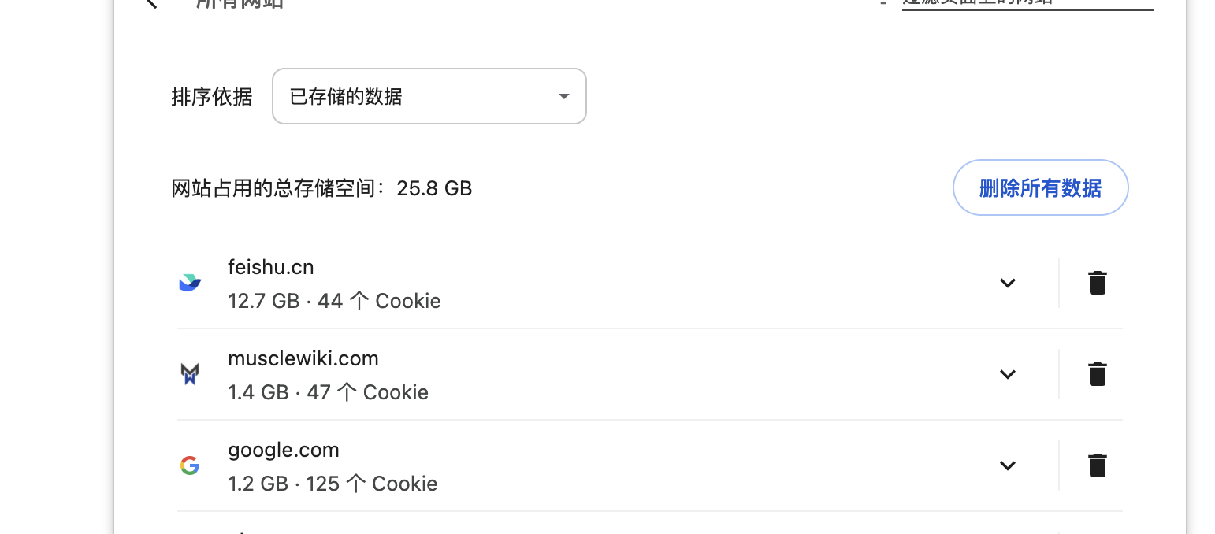Delete feishu.cn site data with trash icon
The width and height of the screenshot is (1215, 534).
tap(1097, 283)
